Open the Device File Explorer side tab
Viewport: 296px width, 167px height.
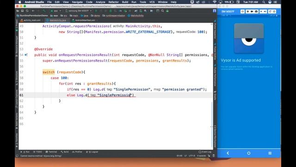point(215,136)
